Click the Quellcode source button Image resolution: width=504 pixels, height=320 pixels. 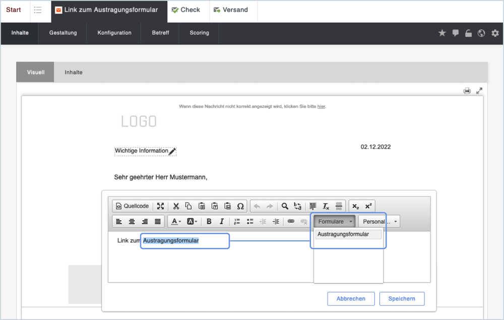tap(132, 206)
